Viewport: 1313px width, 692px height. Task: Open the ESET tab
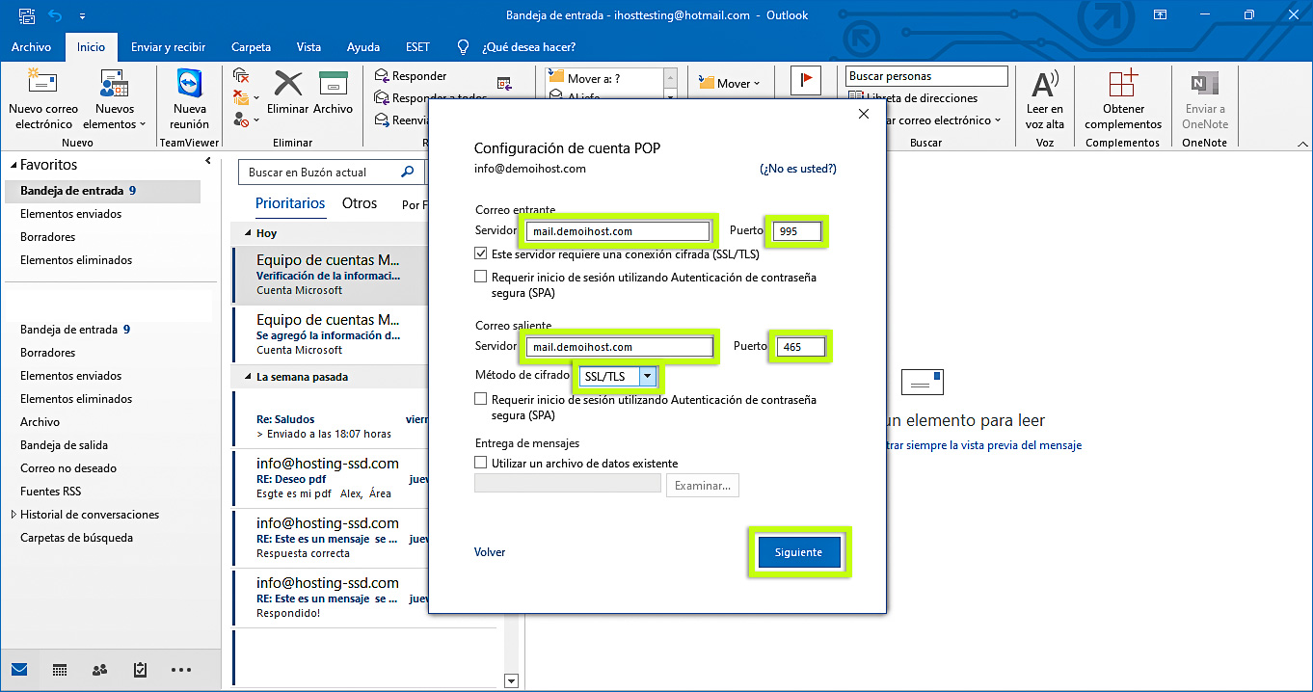[418, 47]
